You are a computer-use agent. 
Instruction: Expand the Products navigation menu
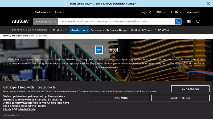(60, 30)
